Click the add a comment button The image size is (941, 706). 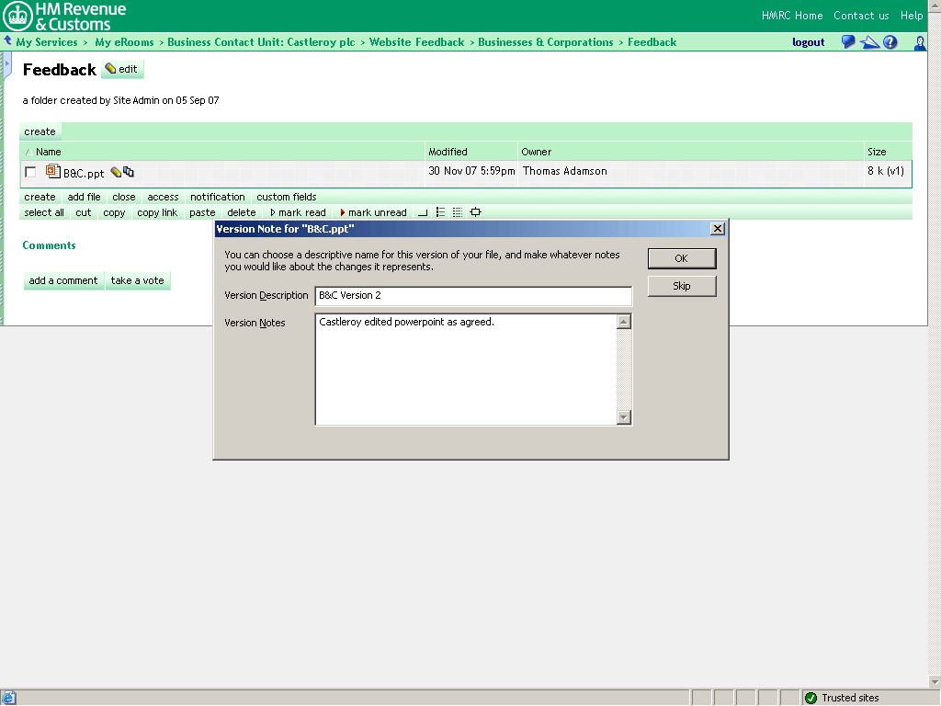[x=63, y=280]
